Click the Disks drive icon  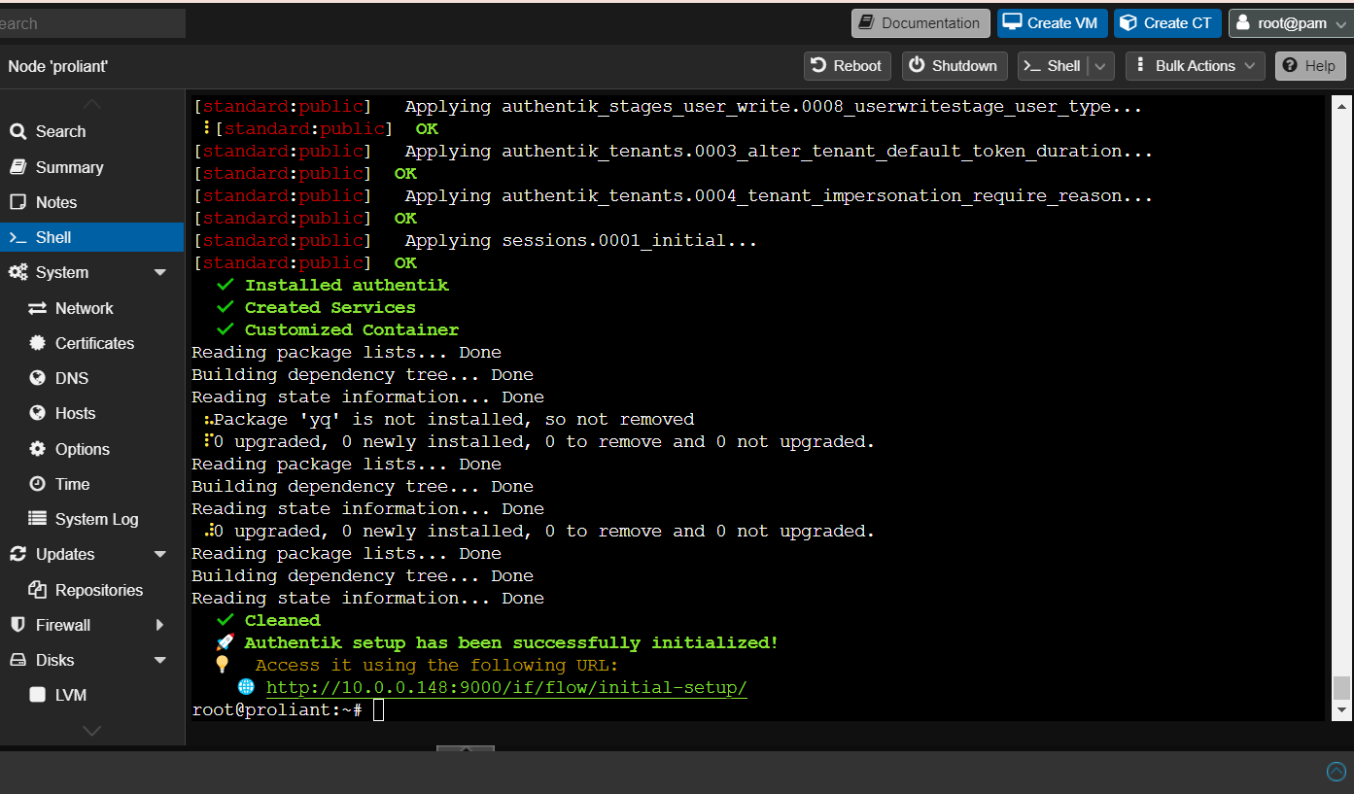(17, 660)
